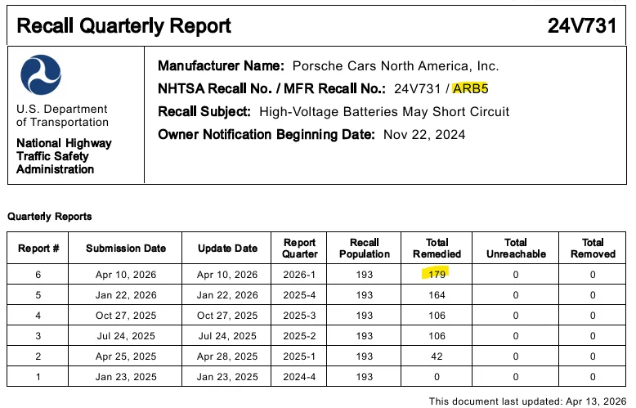The image size is (636, 408).
Task: Select the 'Recall Quarterly Report' heading
Action: (123, 26)
